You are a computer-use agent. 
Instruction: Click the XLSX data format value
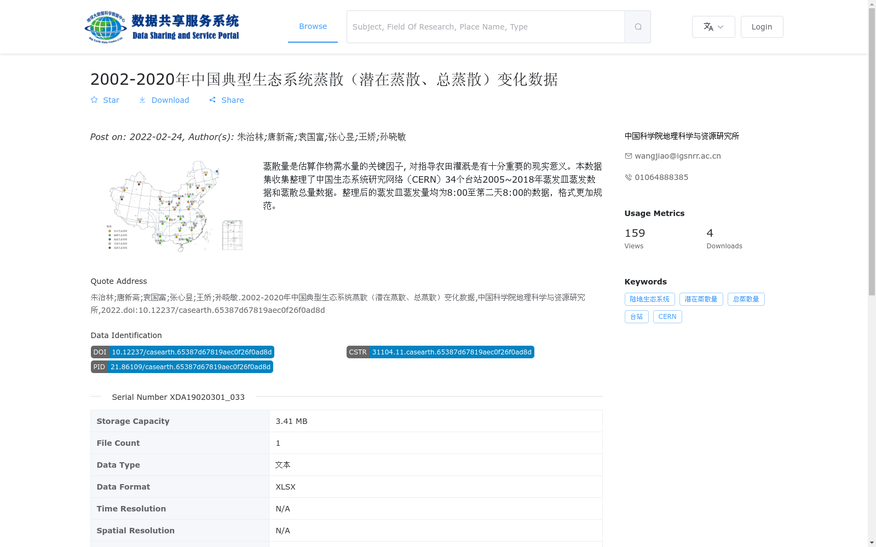[285, 487]
